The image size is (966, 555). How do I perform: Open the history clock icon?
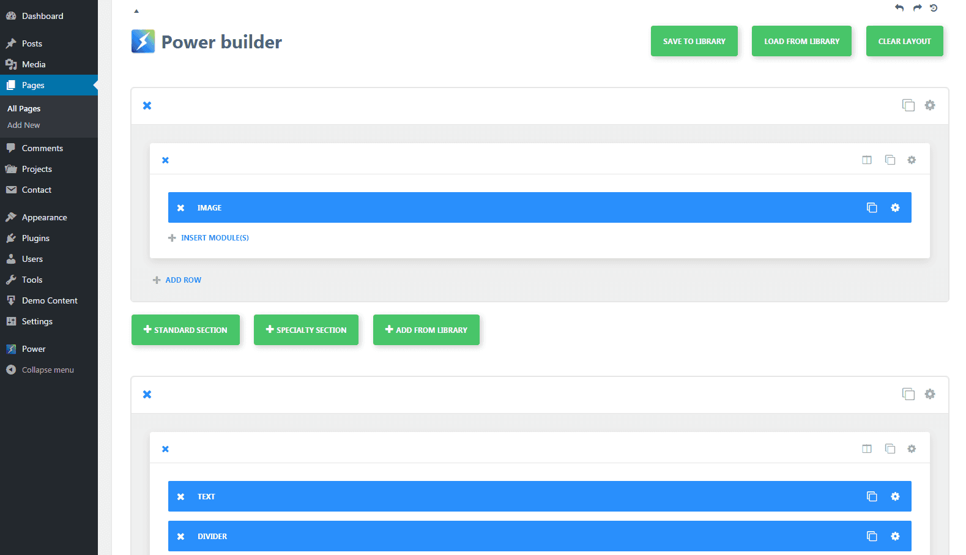[x=934, y=8]
